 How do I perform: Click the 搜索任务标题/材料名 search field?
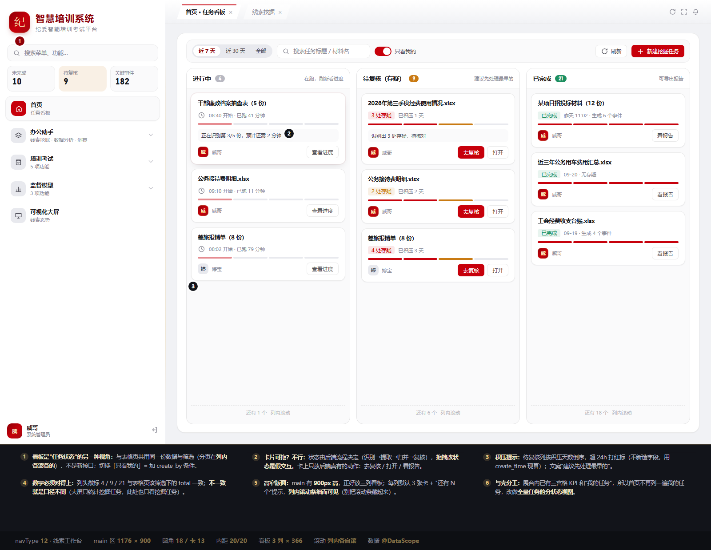pyautogui.click(x=324, y=51)
